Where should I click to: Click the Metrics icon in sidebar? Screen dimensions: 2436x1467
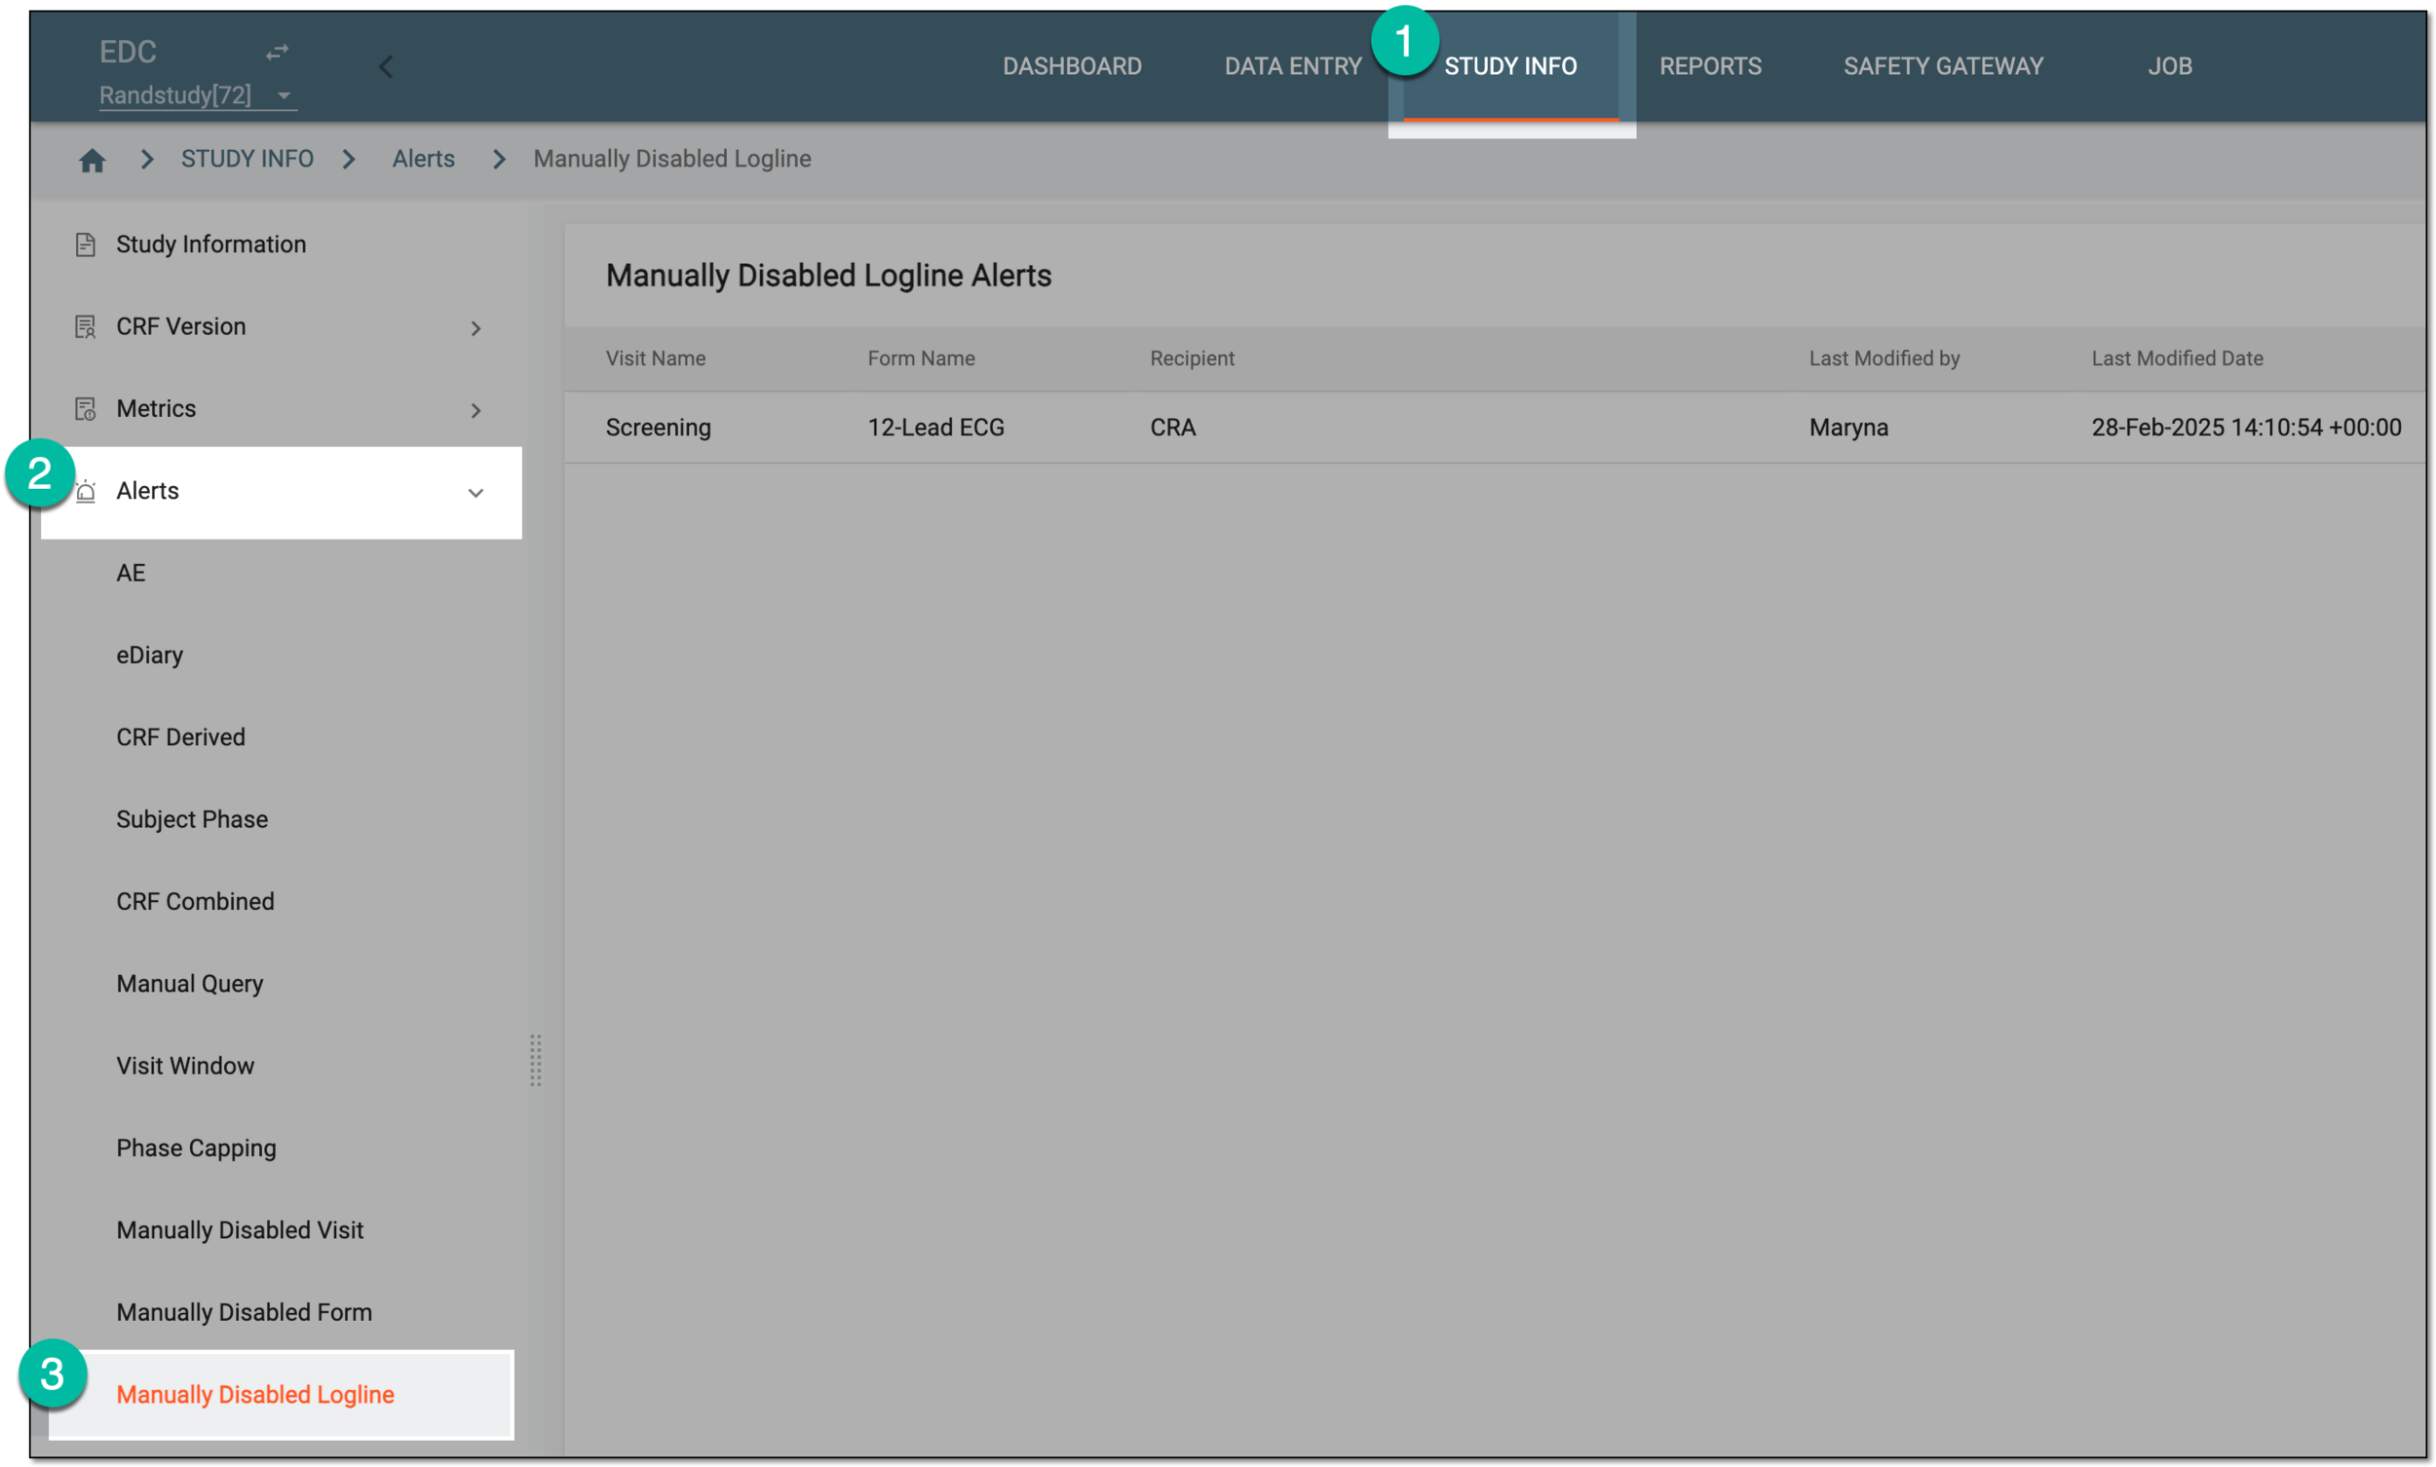[x=86, y=408]
